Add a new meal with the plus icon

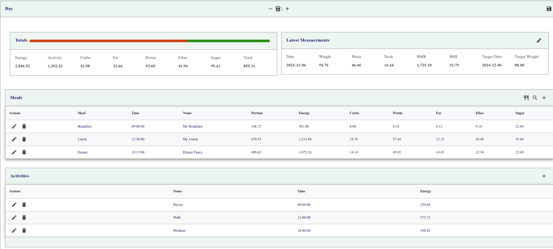[x=544, y=98]
